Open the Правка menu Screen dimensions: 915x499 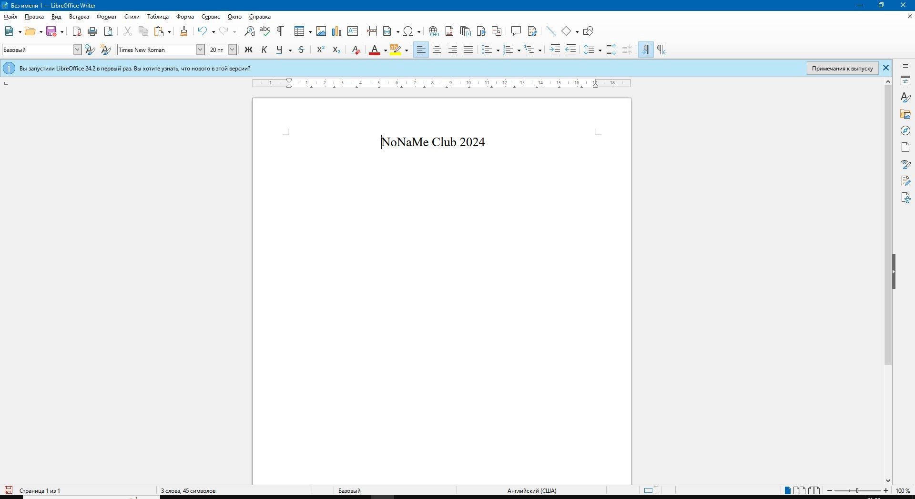(x=34, y=17)
